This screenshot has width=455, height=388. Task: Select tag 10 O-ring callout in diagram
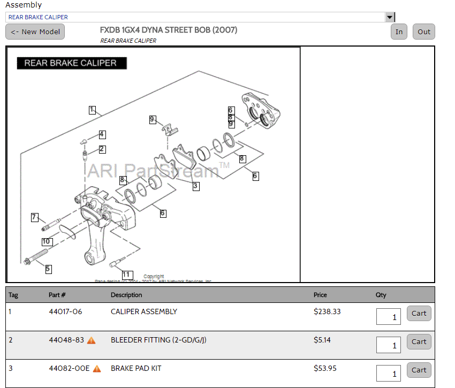46,241
